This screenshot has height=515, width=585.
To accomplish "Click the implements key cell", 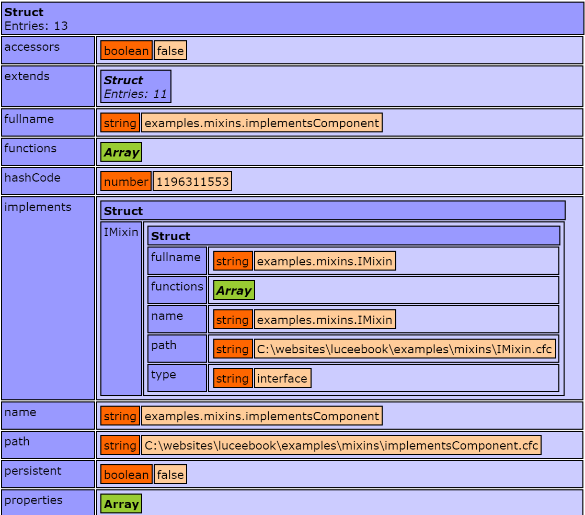I will tap(48, 298).
